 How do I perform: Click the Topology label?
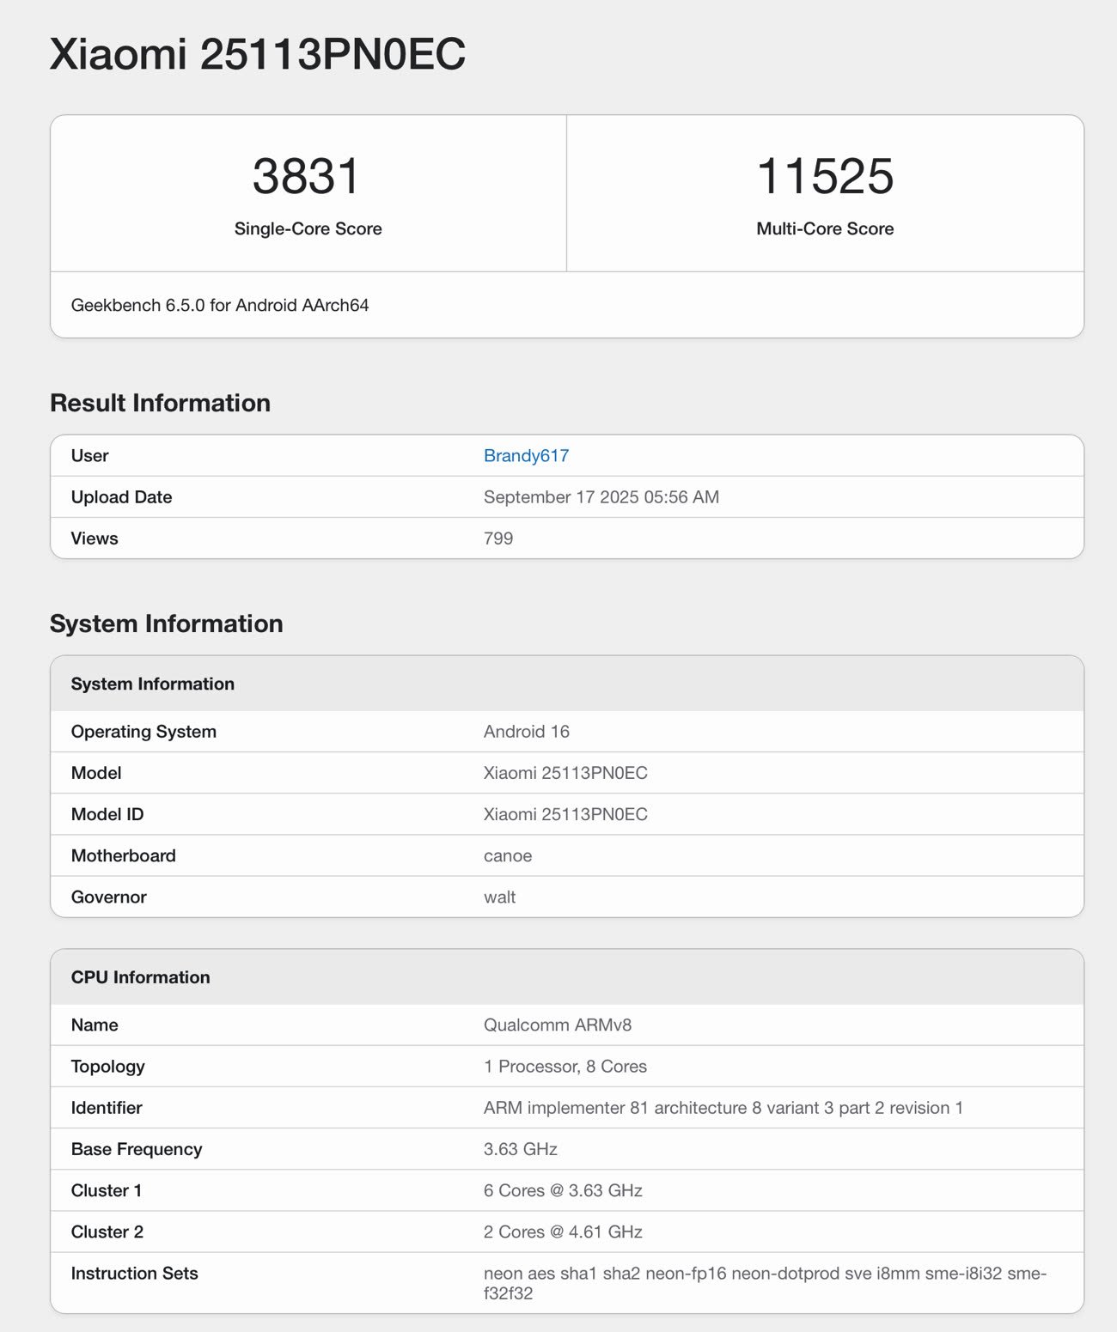[107, 1067]
